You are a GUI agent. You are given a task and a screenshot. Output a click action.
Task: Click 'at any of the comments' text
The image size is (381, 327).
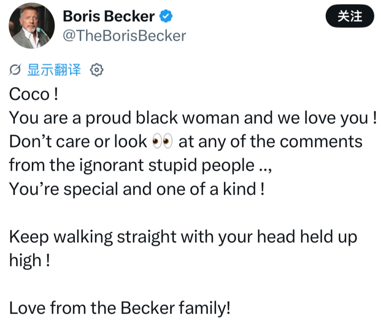click(x=270, y=141)
